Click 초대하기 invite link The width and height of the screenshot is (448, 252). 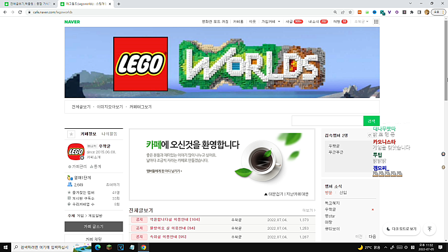[113, 185]
